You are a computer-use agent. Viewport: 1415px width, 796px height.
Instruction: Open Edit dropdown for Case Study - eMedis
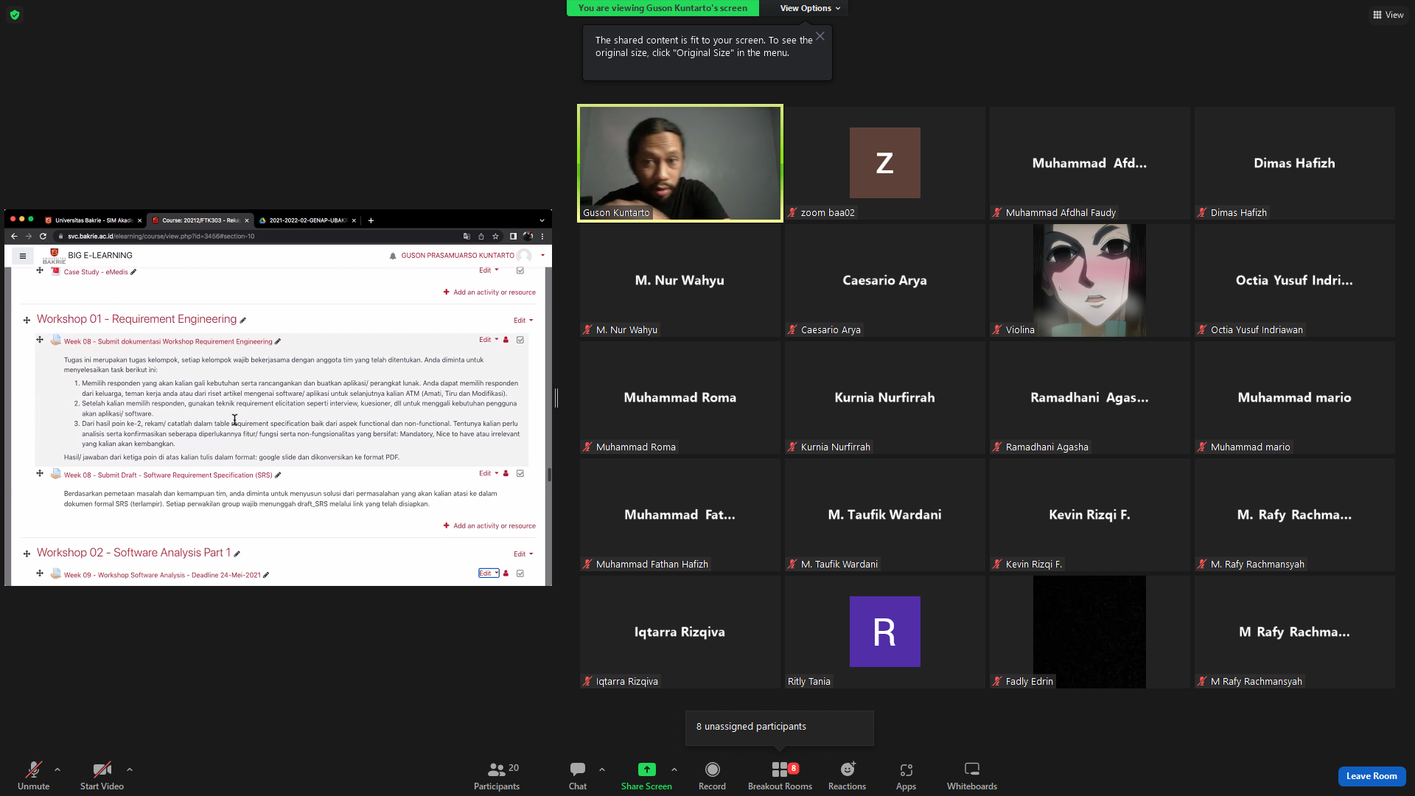coord(489,270)
